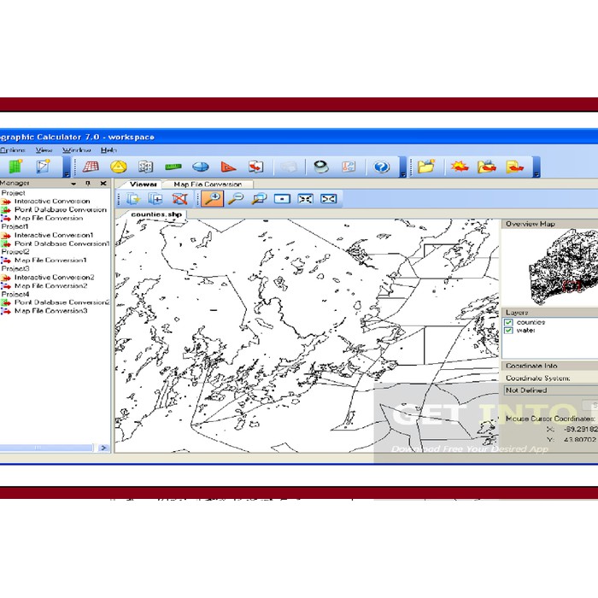Open the Manager panel dropdown arrow
Screen dimensions: 598x598
(x=73, y=184)
